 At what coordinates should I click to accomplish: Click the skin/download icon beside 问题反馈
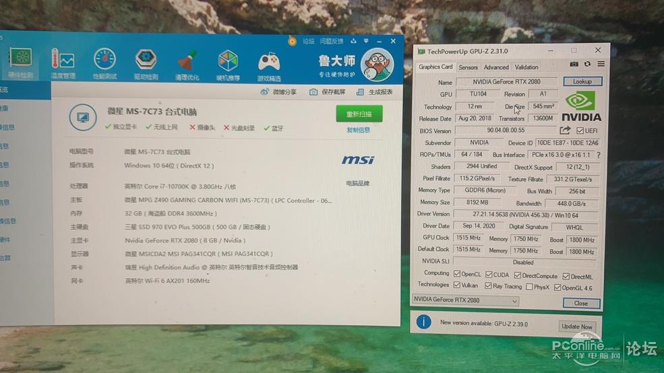point(353,41)
